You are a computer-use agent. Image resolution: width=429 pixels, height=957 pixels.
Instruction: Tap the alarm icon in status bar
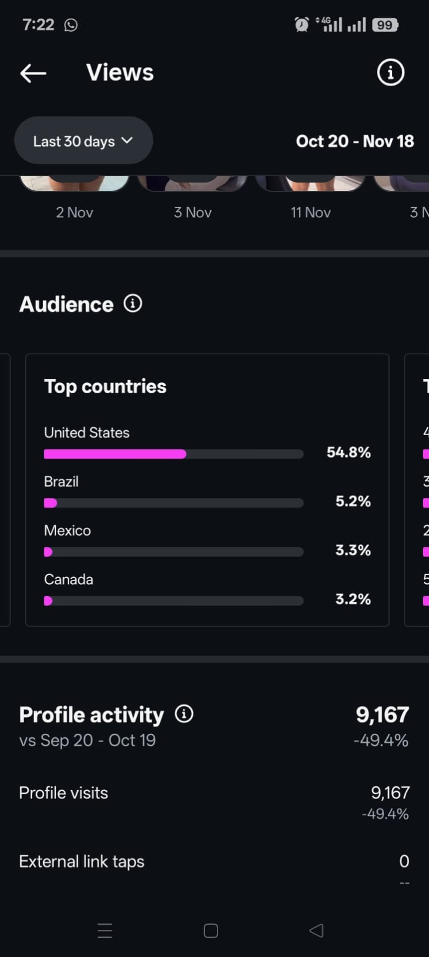click(x=302, y=25)
